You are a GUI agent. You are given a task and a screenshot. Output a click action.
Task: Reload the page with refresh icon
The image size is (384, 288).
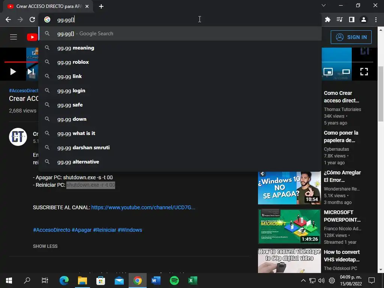pos(32,19)
